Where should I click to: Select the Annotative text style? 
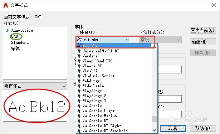pyautogui.click(x=22, y=30)
